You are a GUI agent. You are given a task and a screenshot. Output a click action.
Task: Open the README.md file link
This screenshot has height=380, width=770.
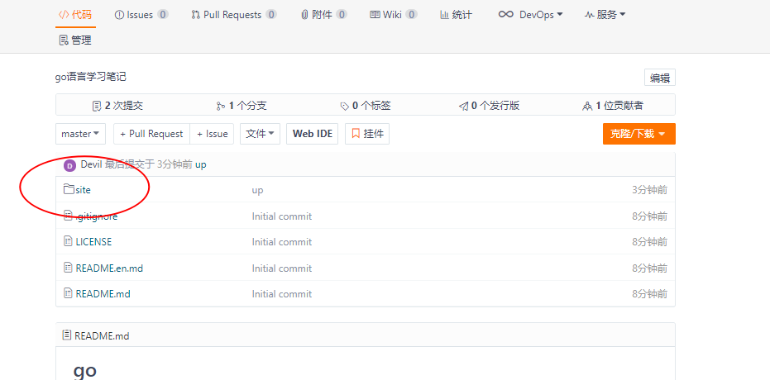[103, 294]
